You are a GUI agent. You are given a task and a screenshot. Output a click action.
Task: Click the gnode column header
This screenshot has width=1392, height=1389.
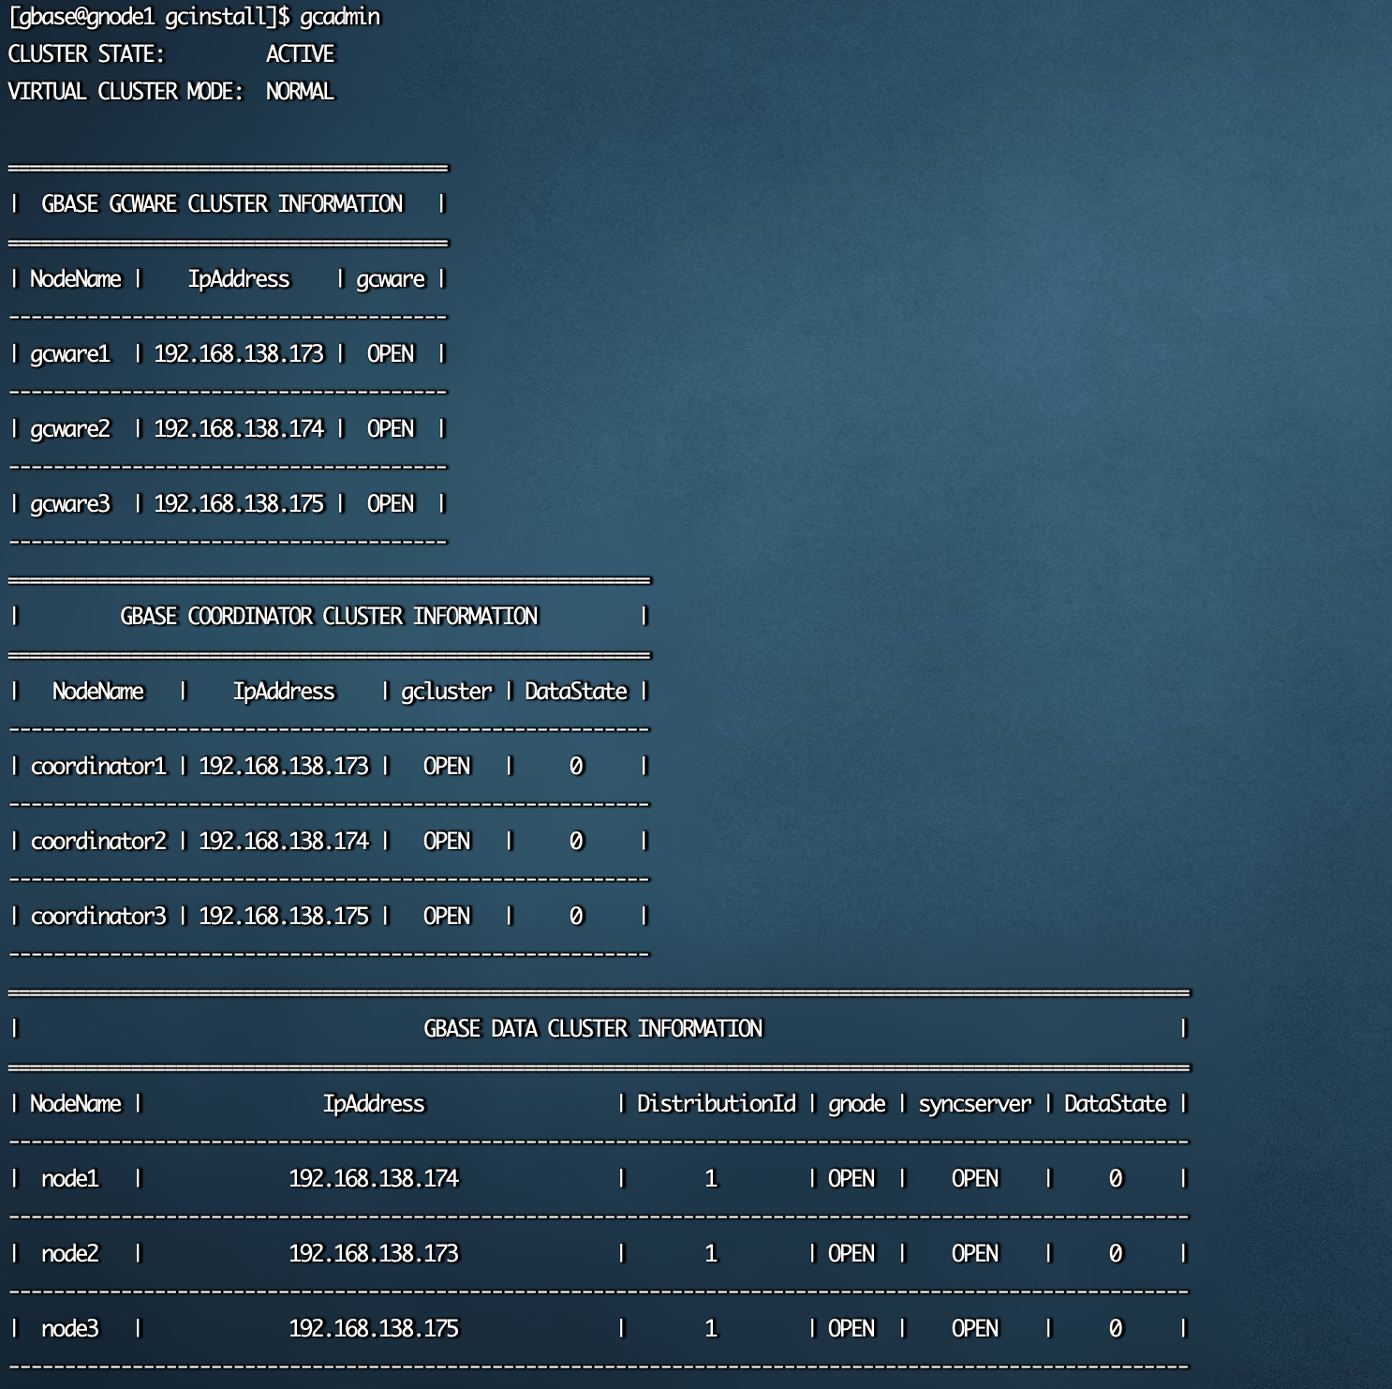[857, 1104]
